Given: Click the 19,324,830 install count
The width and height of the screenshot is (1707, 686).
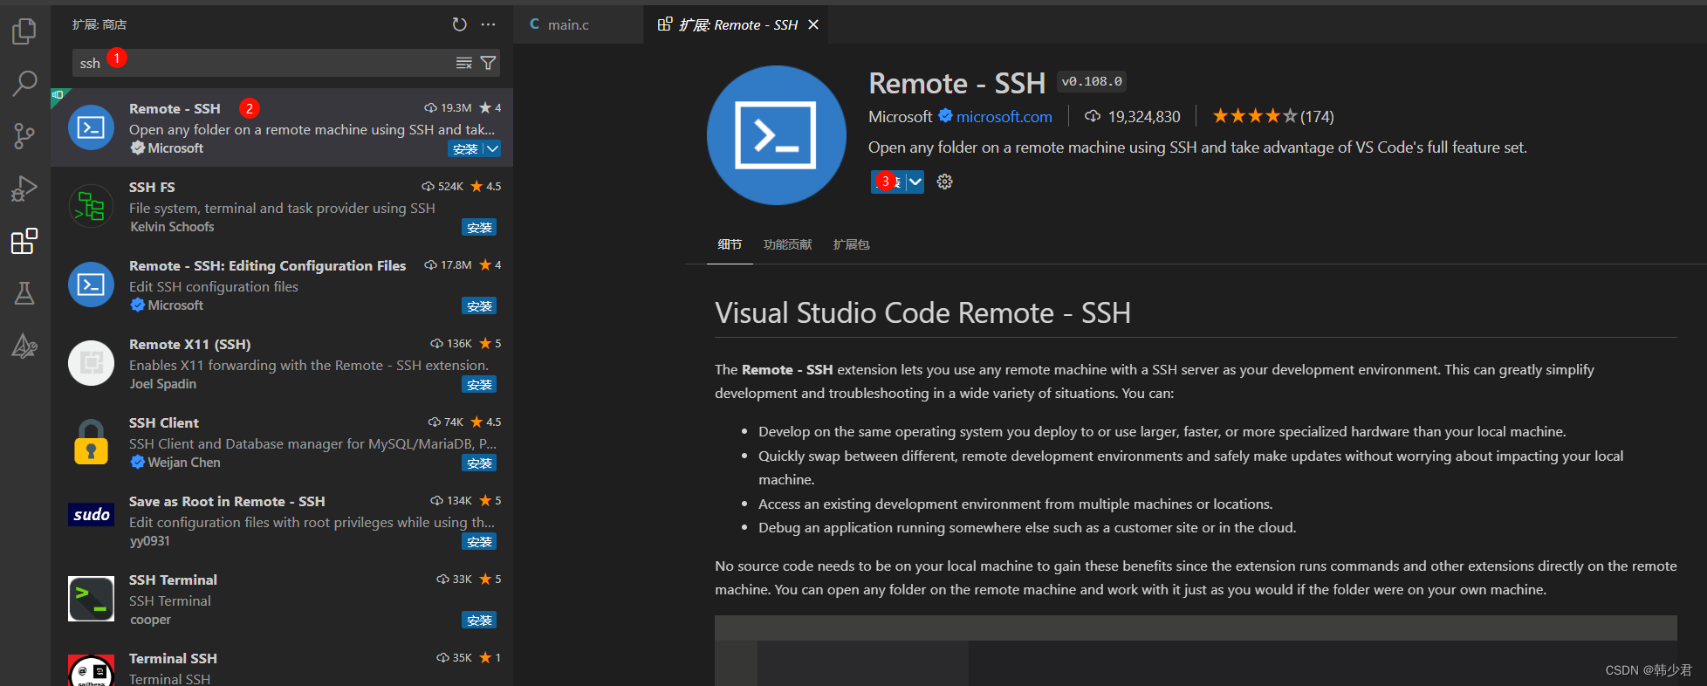Looking at the screenshot, I should (x=1133, y=116).
